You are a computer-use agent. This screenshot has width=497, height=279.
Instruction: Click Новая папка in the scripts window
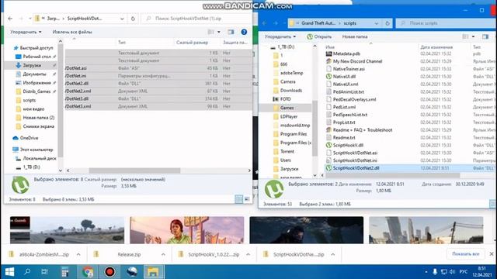click(x=355, y=36)
